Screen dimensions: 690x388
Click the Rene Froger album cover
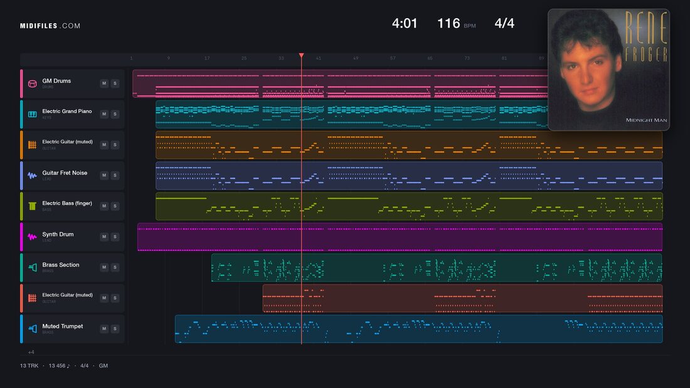(x=608, y=70)
